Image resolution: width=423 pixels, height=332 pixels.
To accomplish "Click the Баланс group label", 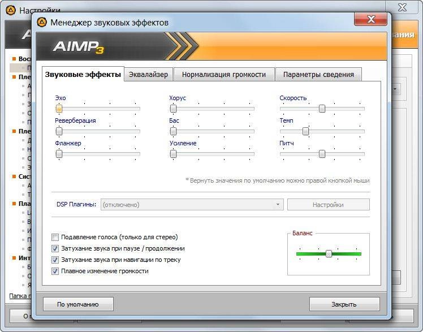I will [303, 233].
